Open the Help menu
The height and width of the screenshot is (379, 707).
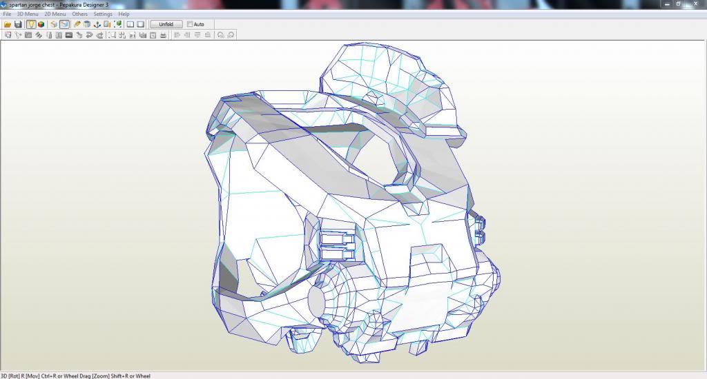(x=124, y=14)
